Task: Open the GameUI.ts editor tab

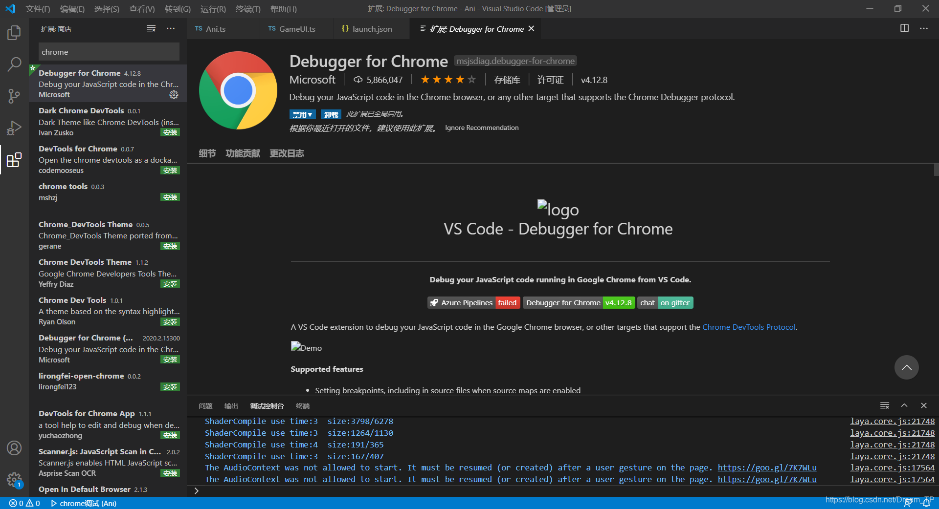Action: pos(296,29)
